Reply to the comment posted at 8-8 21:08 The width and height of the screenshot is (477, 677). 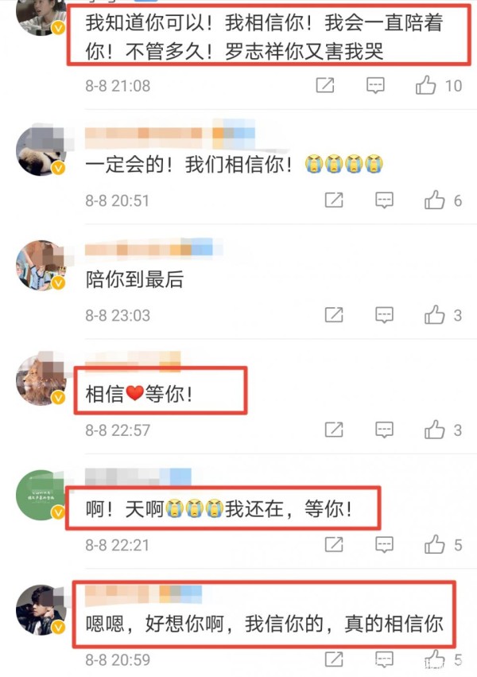[x=375, y=85]
